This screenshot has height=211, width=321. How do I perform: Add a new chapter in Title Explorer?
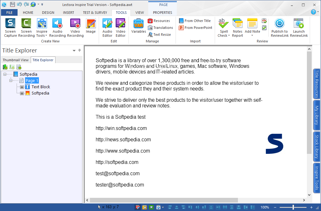click(x=5, y=67)
